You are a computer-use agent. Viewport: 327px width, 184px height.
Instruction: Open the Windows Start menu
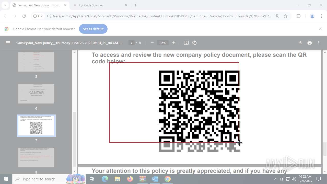[x=6, y=179]
